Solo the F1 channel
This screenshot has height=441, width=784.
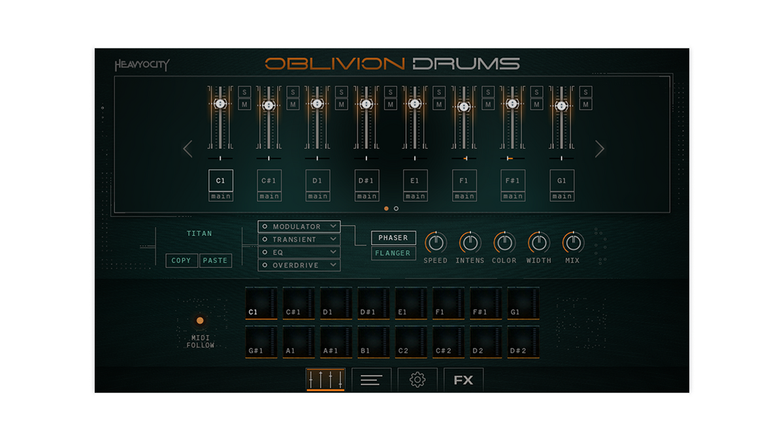[x=488, y=92]
